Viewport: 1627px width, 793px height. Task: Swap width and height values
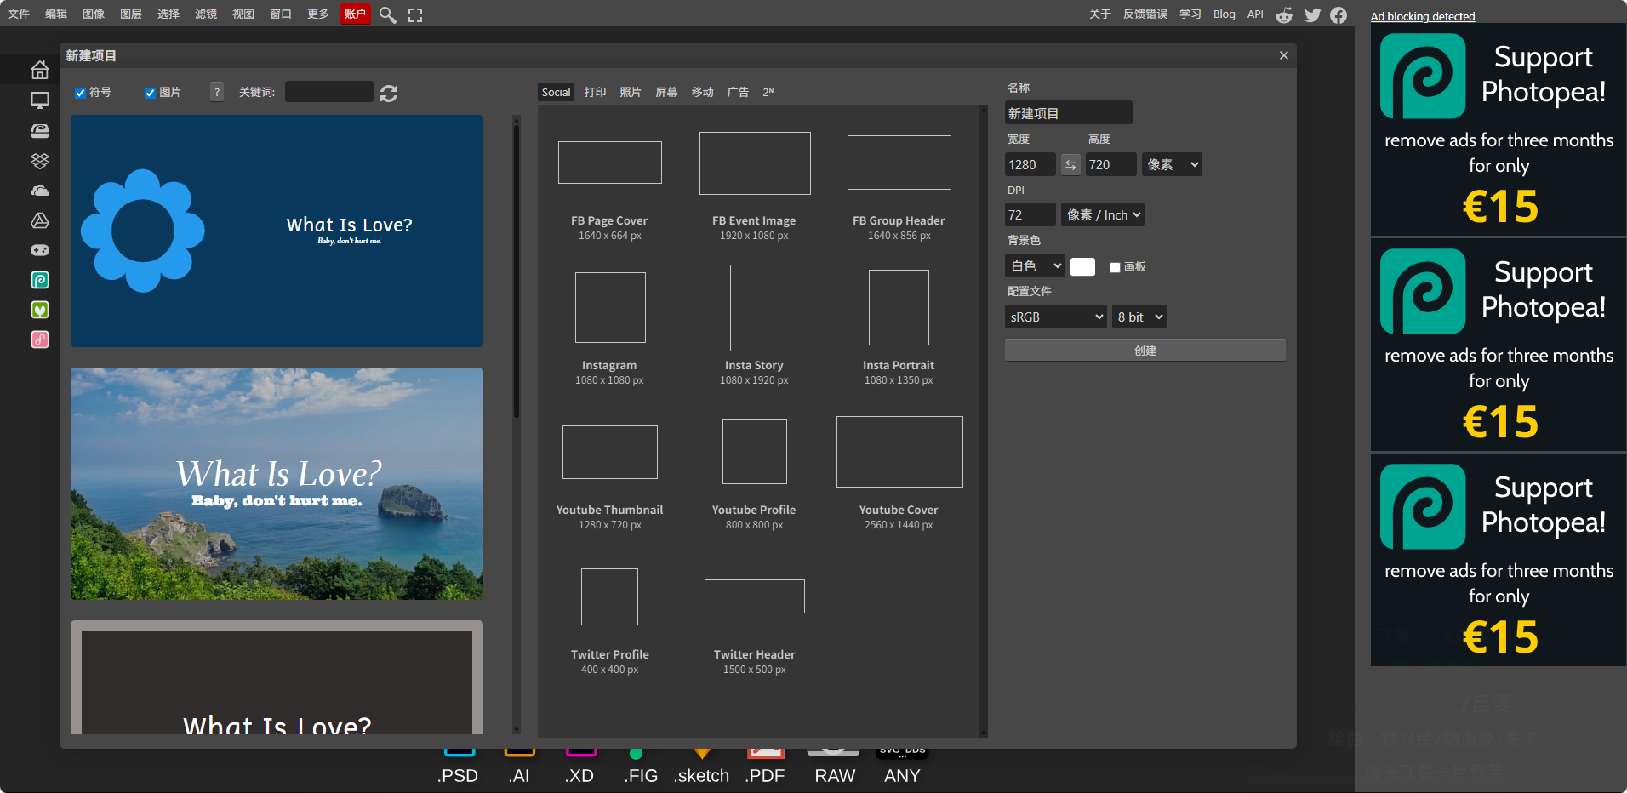[1070, 165]
